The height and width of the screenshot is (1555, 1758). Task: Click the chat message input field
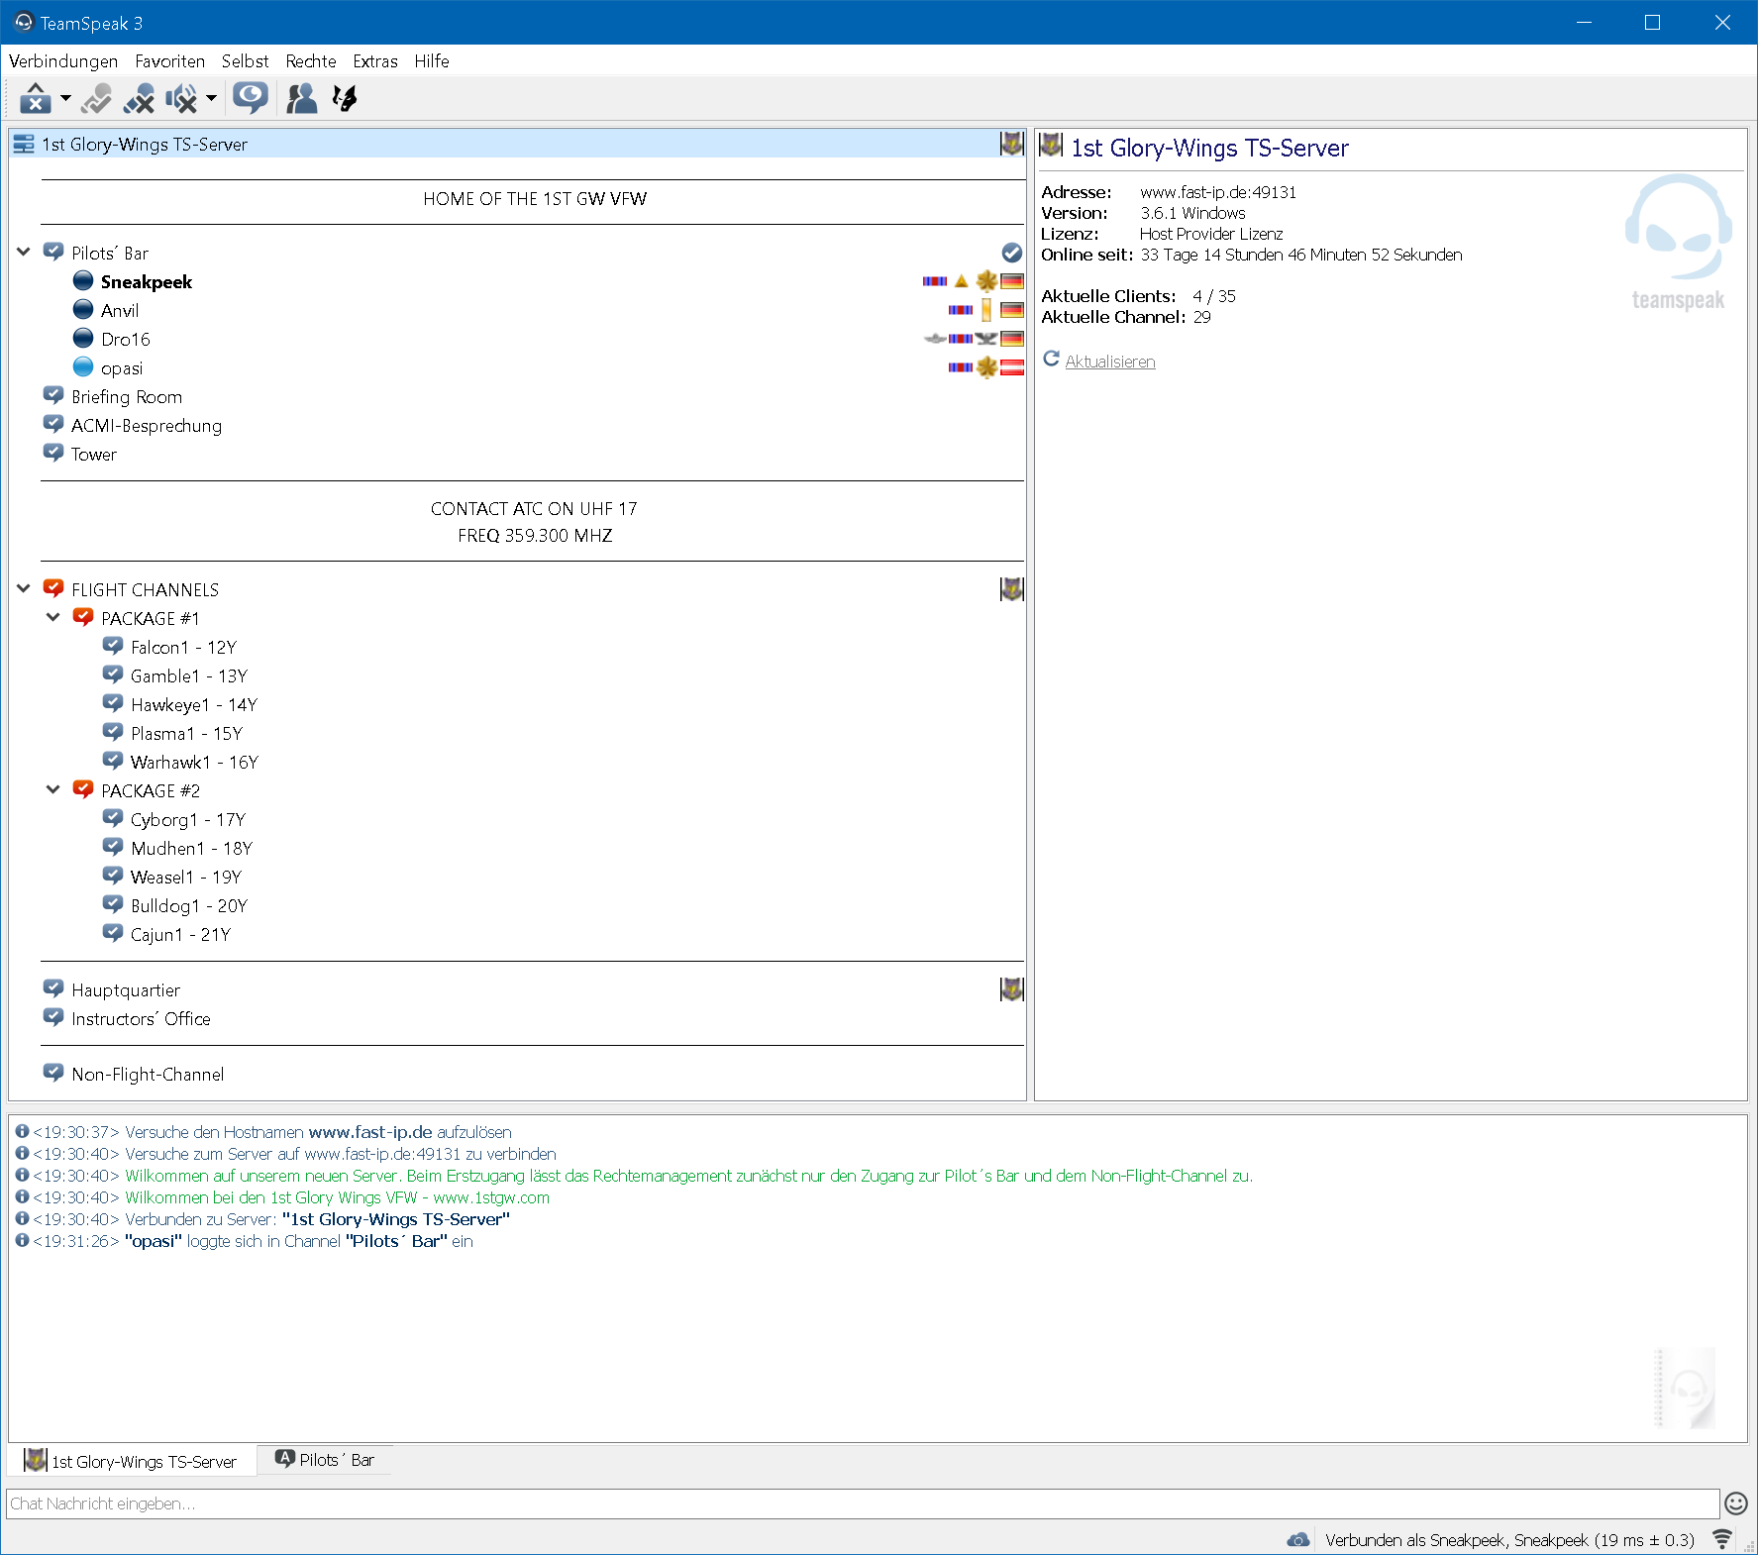coord(862,1503)
